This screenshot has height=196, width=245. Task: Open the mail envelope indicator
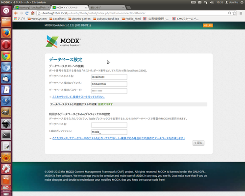(x=199, y=2)
